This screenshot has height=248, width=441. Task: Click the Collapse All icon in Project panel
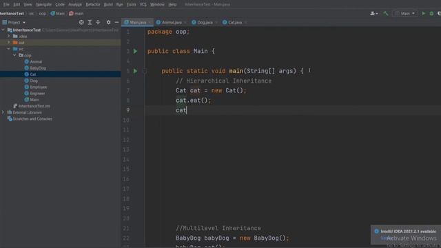tap(98, 22)
